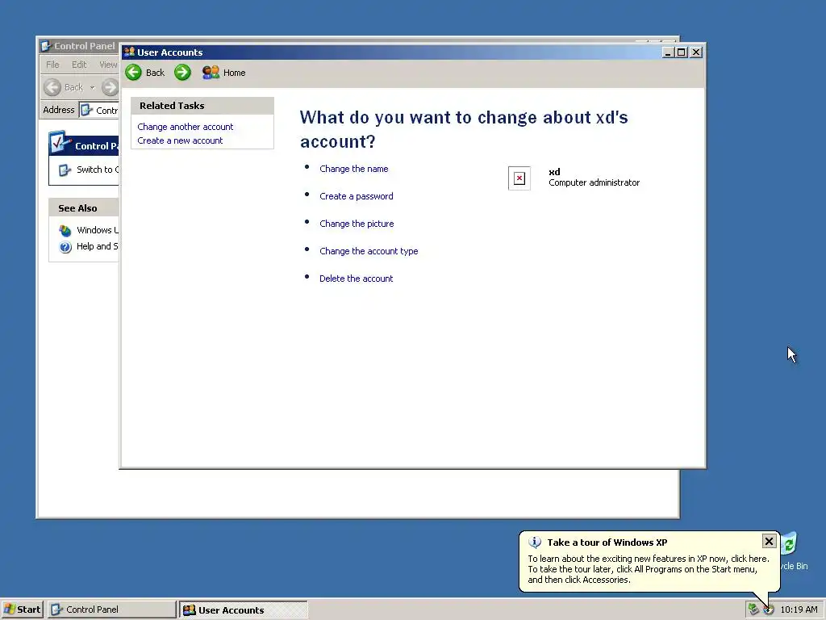Click Computer administrator account label
The height and width of the screenshot is (620, 826).
(x=594, y=182)
